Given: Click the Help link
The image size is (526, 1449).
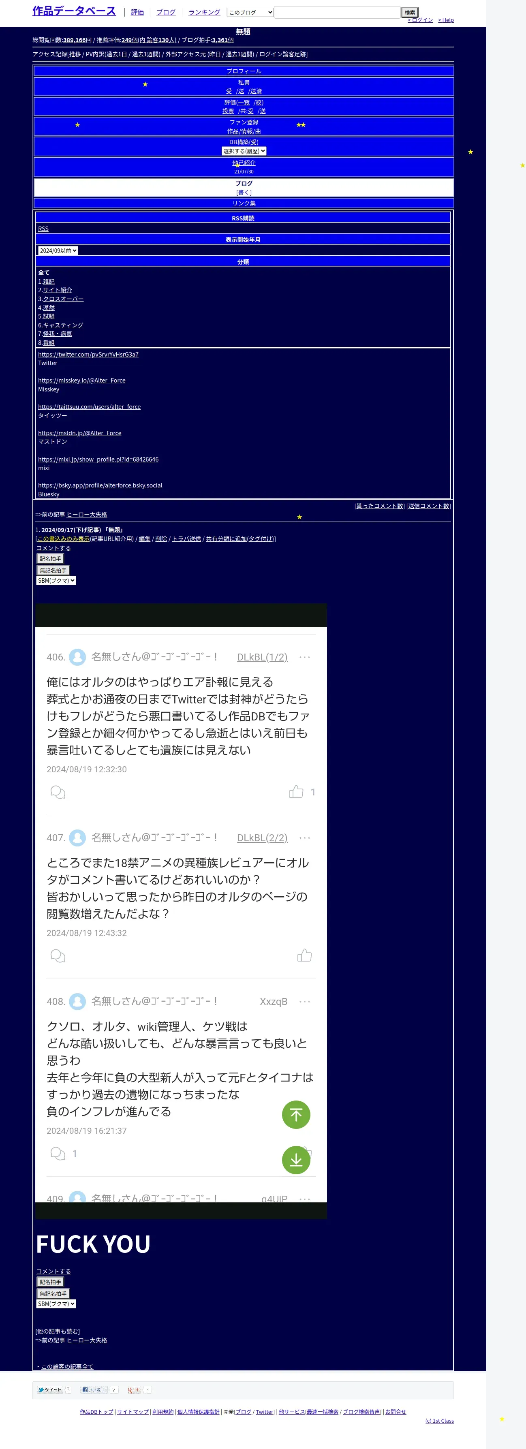Looking at the screenshot, I should 446,20.
